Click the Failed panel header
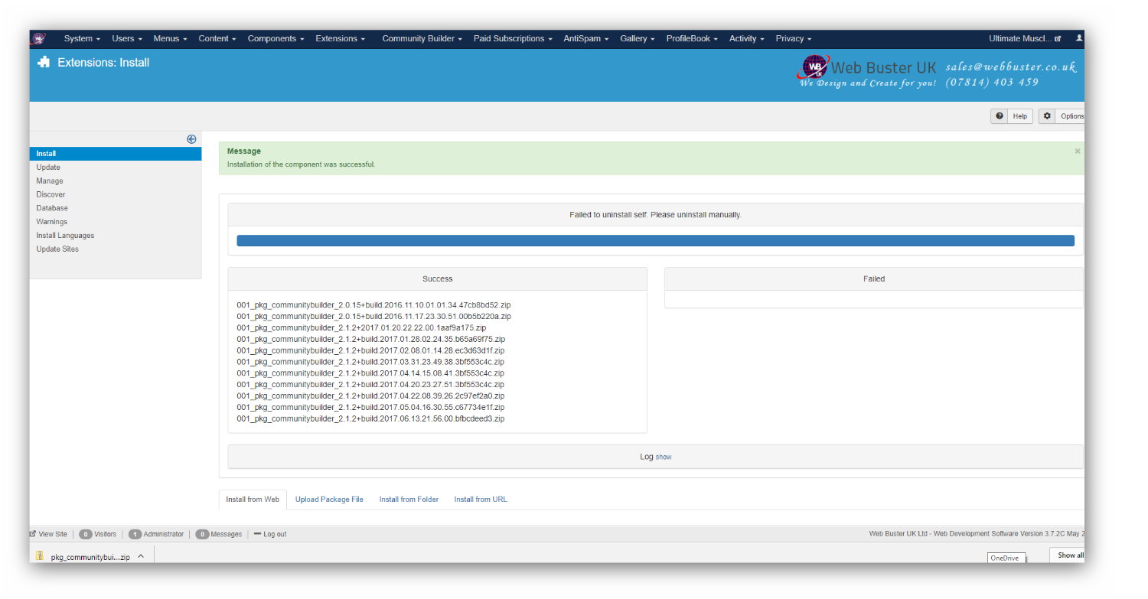Viewport: 1148px width, 599px height. [874, 279]
